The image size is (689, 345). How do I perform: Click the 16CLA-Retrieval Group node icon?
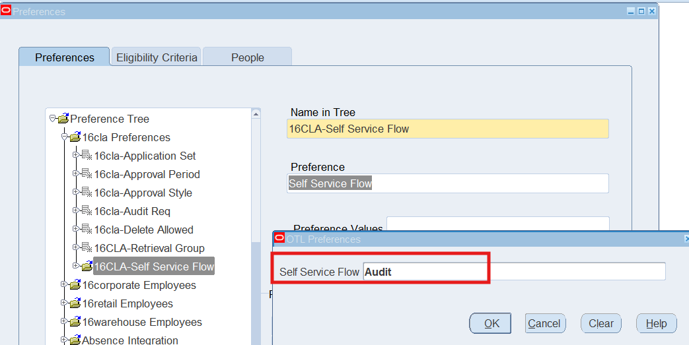[x=87, y=249]
